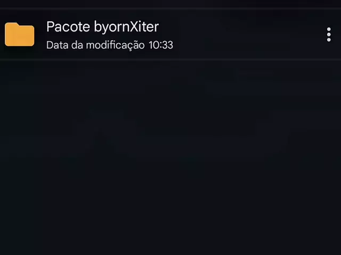This screenshot has width=341, height=255.
Task: Click the "modificação" word in the subtitle
Action: click(115, 45)
